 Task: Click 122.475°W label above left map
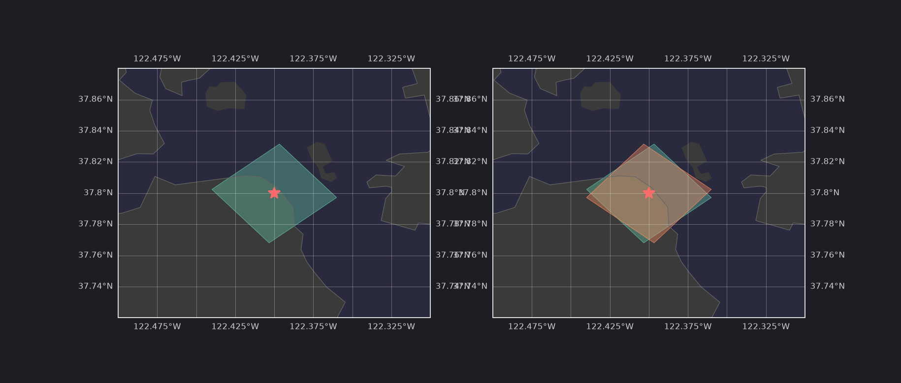pyautogui.click(x=157, y=59)
